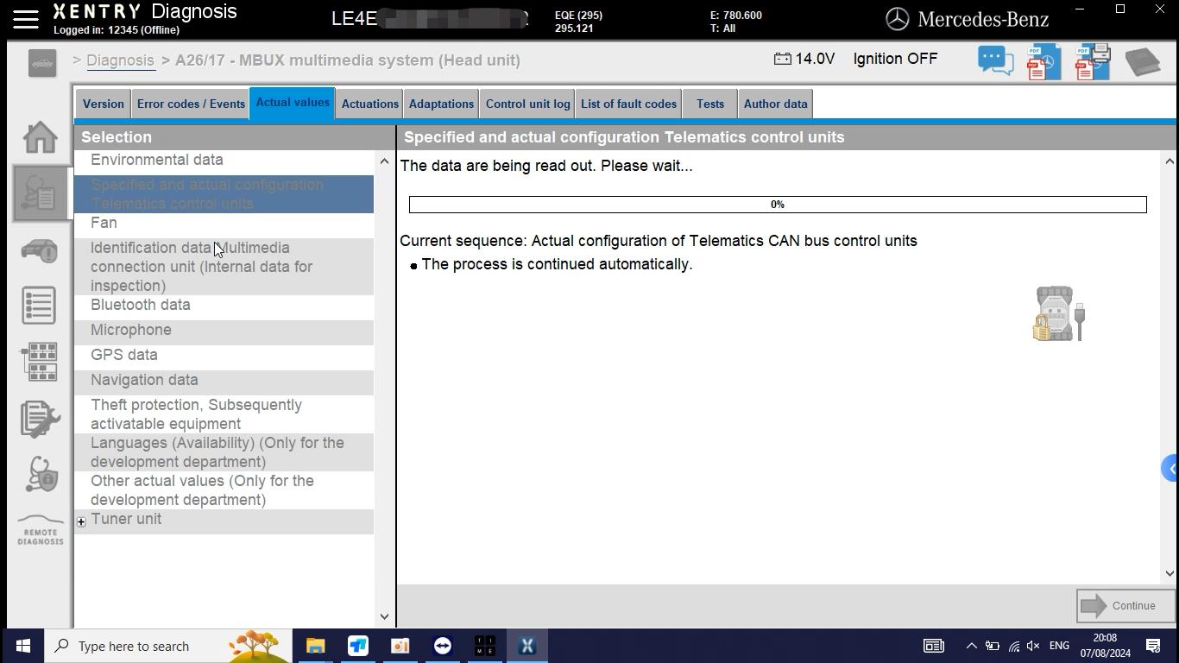Open the Actuations tab

[x=369, y=104]
